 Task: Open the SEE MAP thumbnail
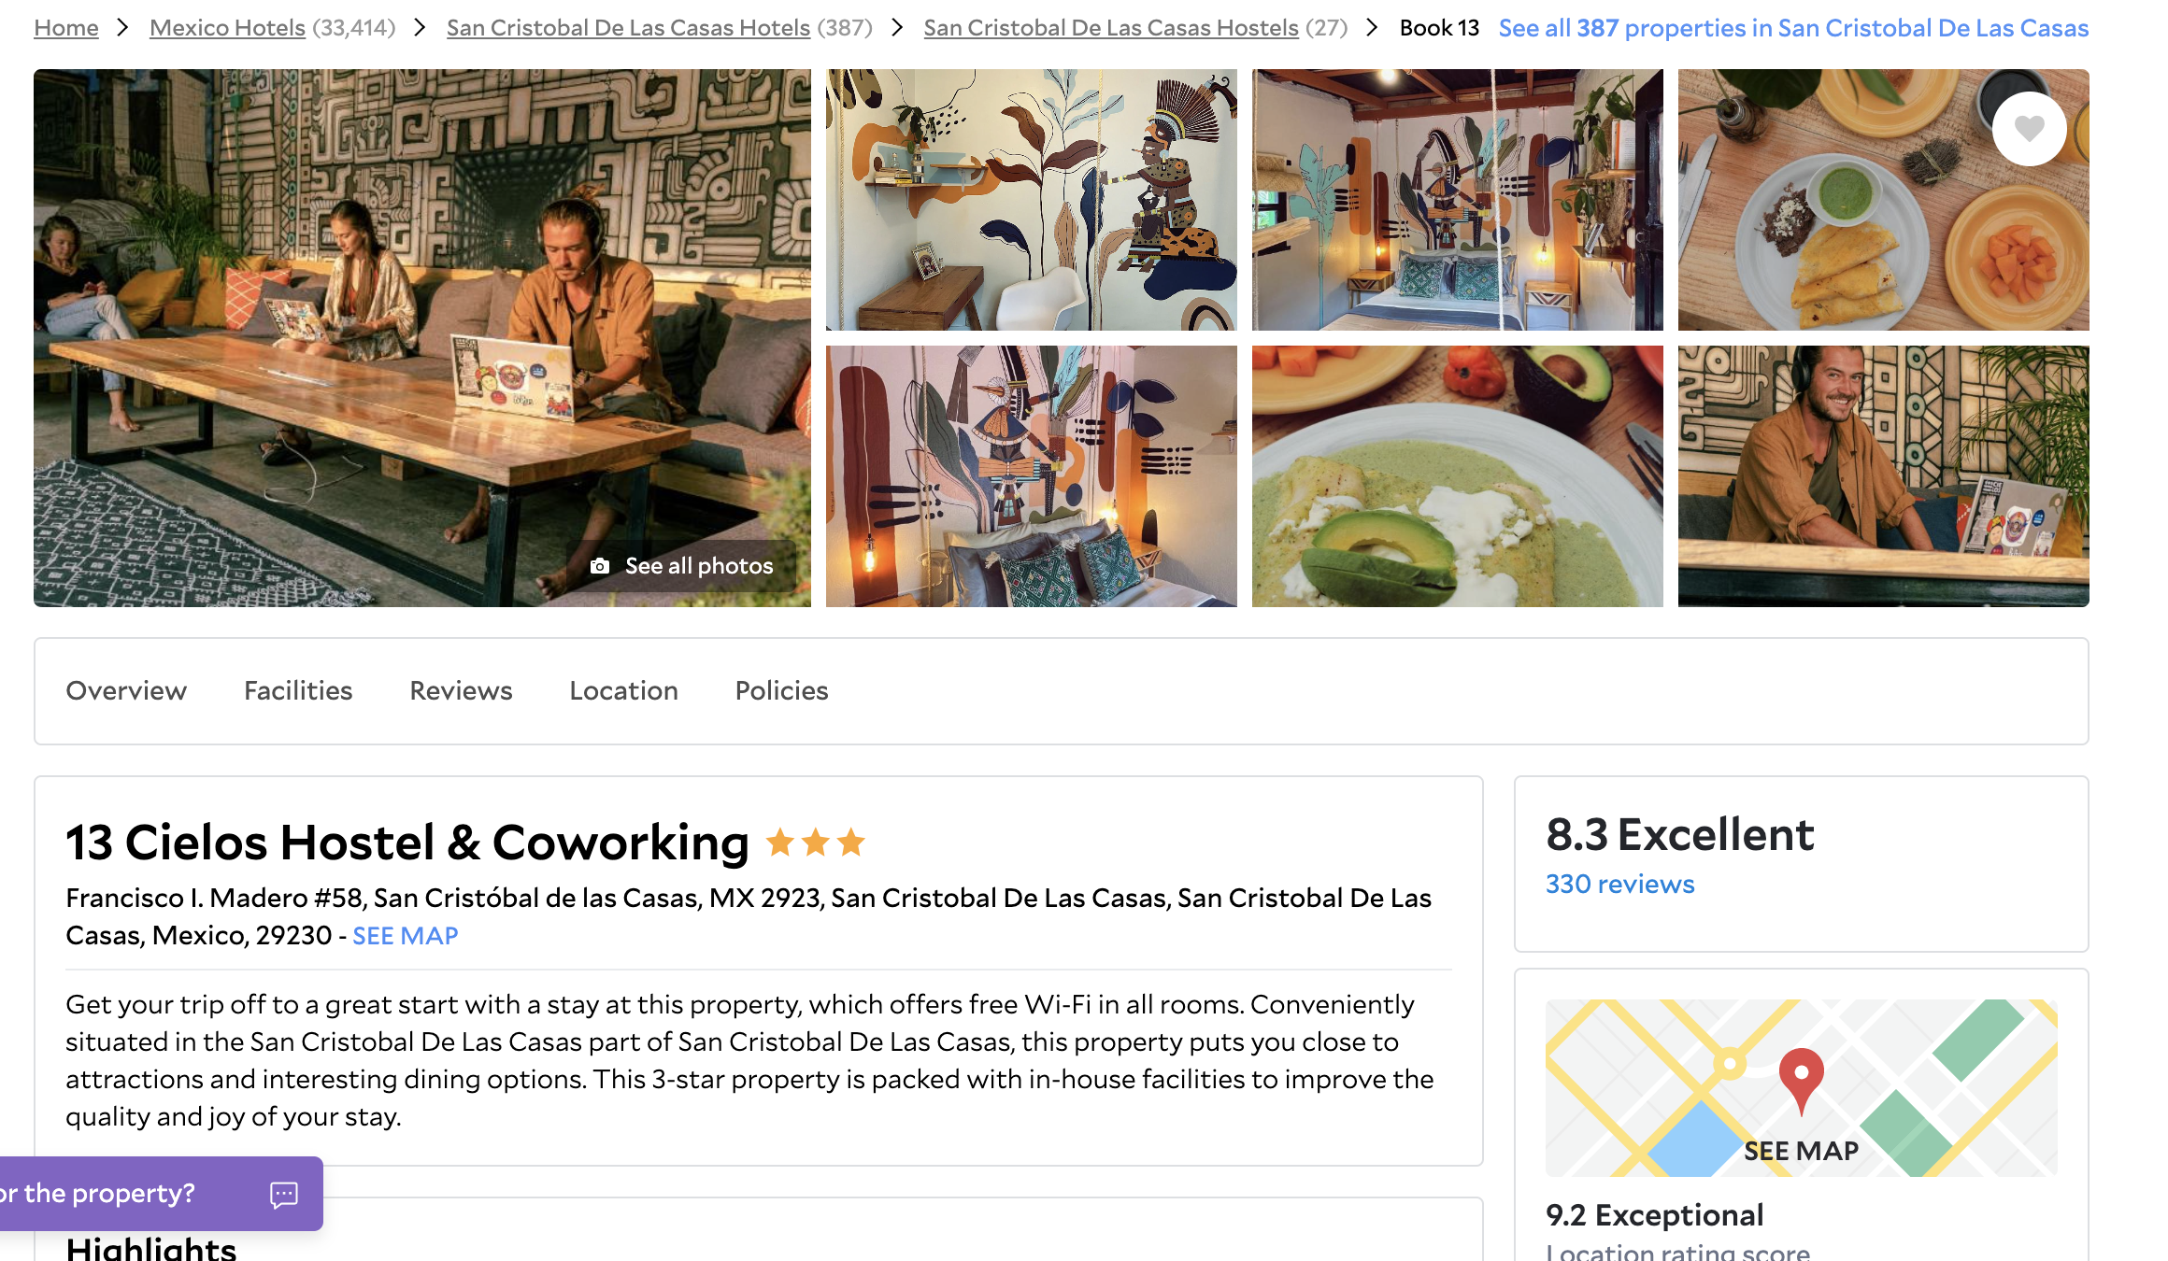pyautogui.click(x=1801, y=1088)
